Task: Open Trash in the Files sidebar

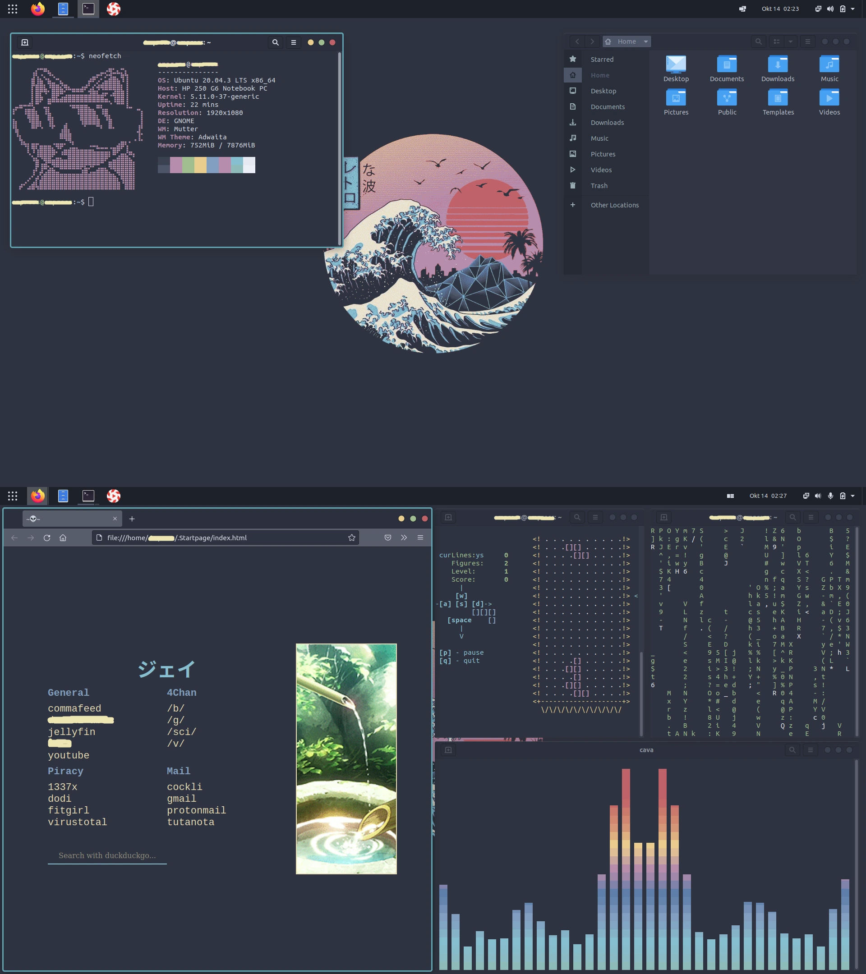Action: 606,186
